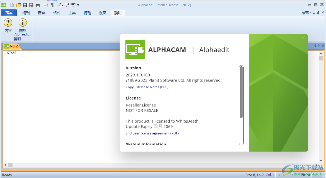The height and width of the screenshot is (178, 326).
Task: Toggle the CAP indicator in status bar
Action: [x=295, y=175]
